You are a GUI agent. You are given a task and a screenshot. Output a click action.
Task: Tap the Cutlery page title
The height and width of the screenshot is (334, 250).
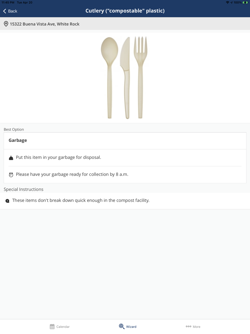tap(125, 11)
